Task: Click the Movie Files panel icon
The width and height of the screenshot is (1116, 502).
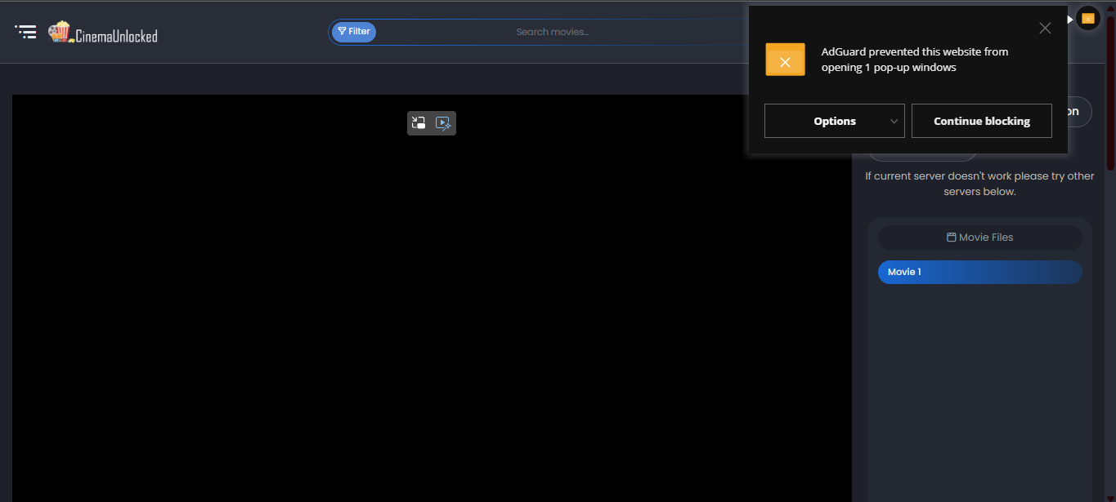Action: coord(950,237)
